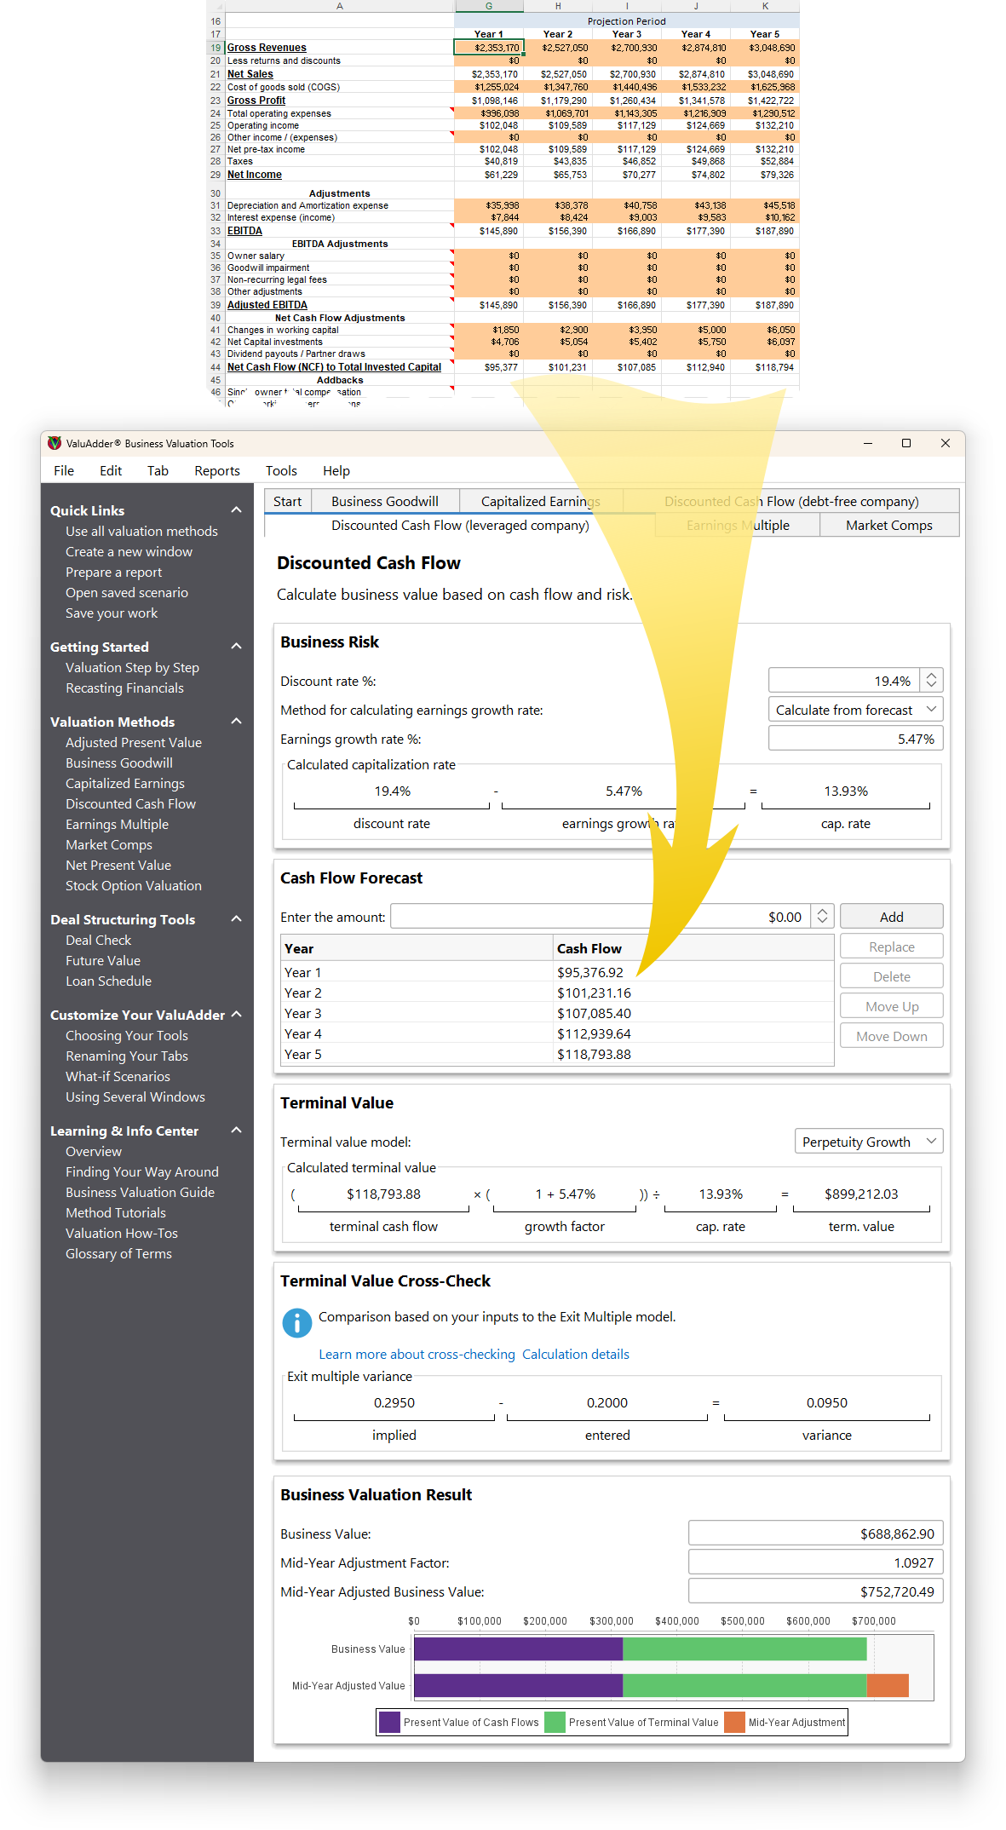
Task: Open the Tools menu
Action: click(281, 470)
